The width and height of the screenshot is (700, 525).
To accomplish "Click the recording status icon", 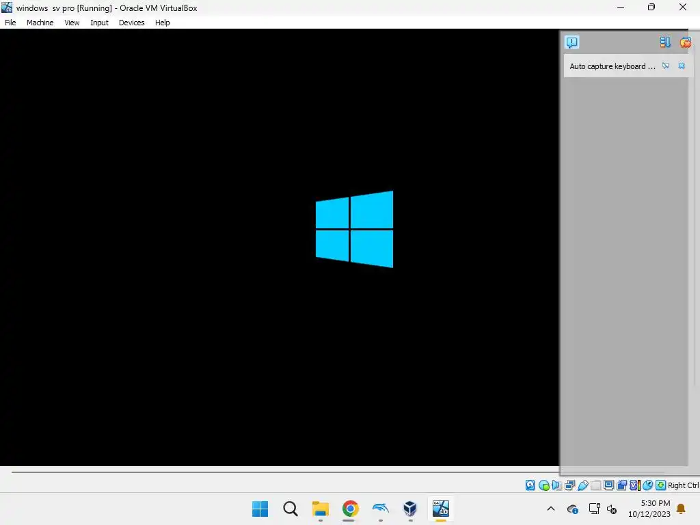I will [x=621, y=485].
